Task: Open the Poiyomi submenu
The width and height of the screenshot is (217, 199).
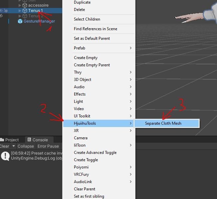Action: click(x=99, y=167)
